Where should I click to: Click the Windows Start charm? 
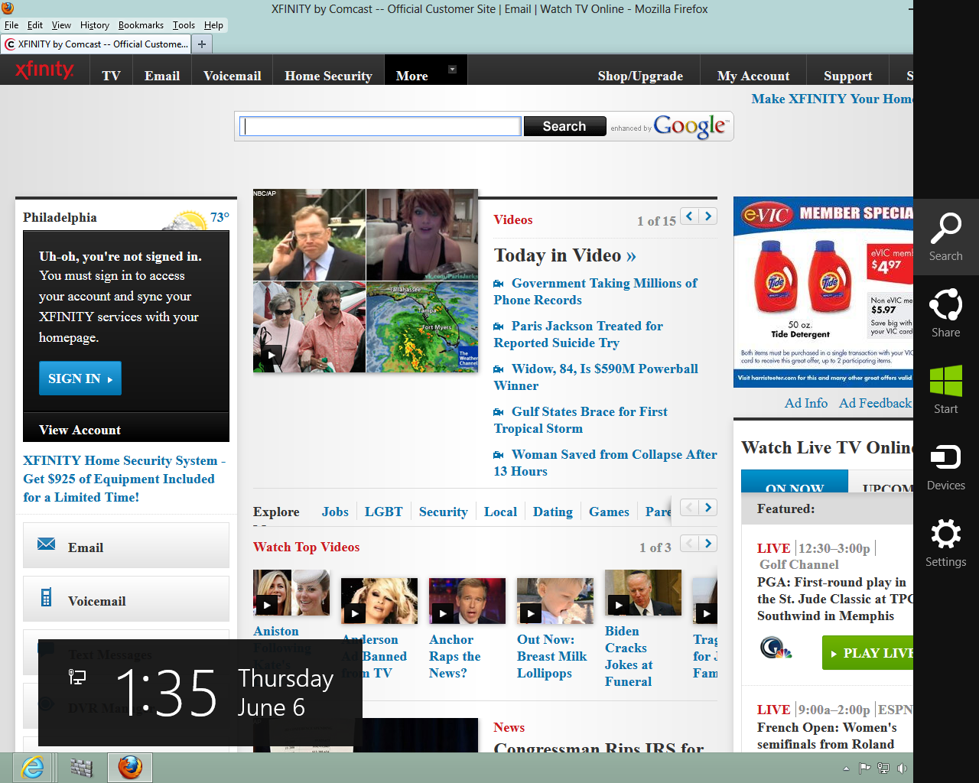[x=945, y=390]
